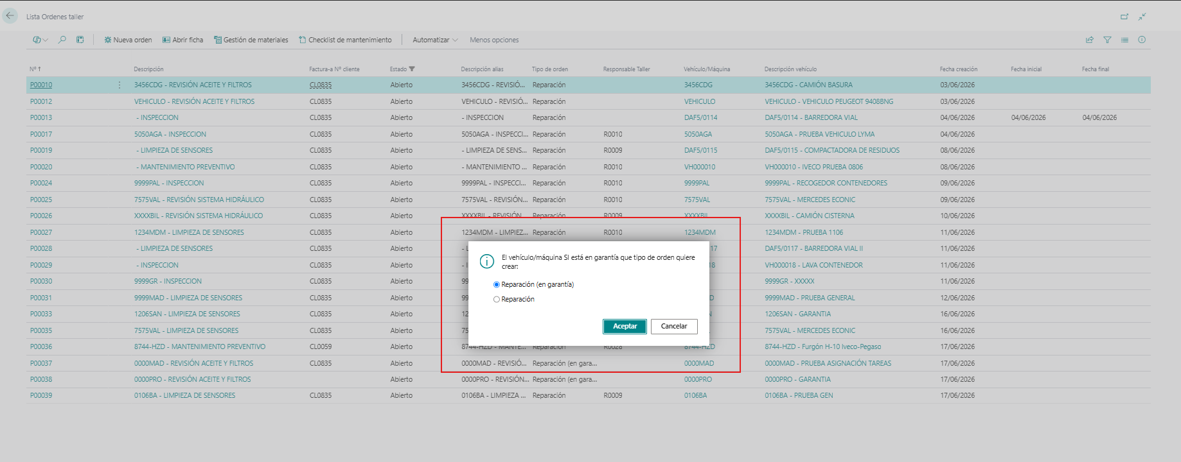Toggle the filter pane funnel icon
This screenshot has width=1181, height=462.
pos(1107,40)
